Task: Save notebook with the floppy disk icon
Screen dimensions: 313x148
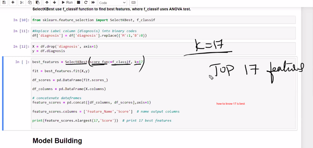Action: pos(4,2)
